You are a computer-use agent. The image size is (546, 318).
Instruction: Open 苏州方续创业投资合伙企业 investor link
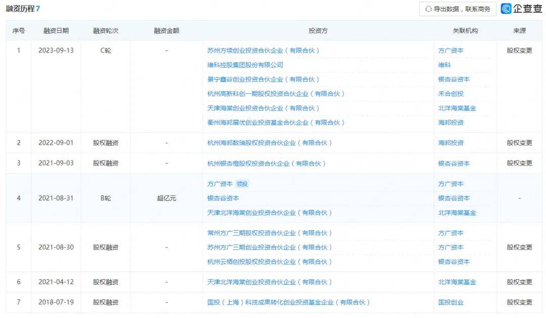(x=263, y=50)
